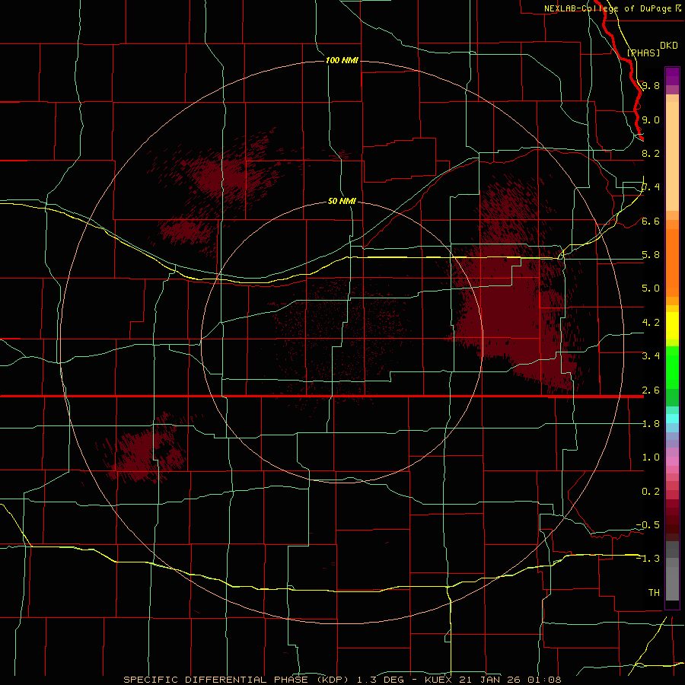Click the scale value 0.2
Screen dimensions: 685x685
coord(651,492)
